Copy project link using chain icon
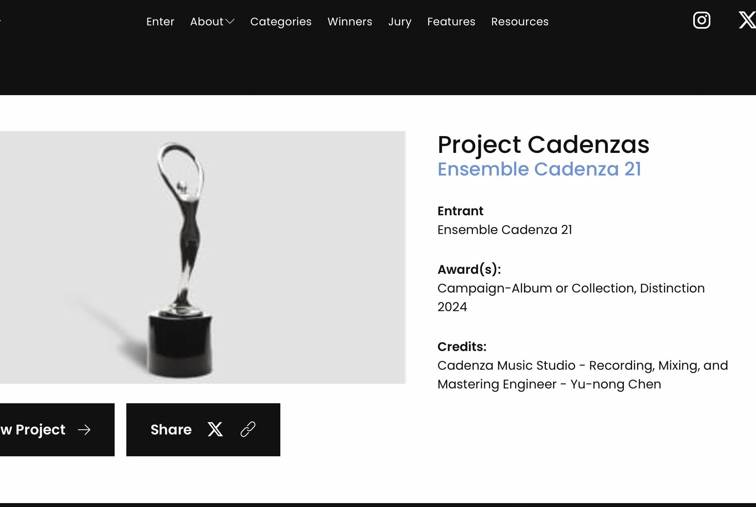The width and height of the screenshot is (756, 507). pos(248,429)
